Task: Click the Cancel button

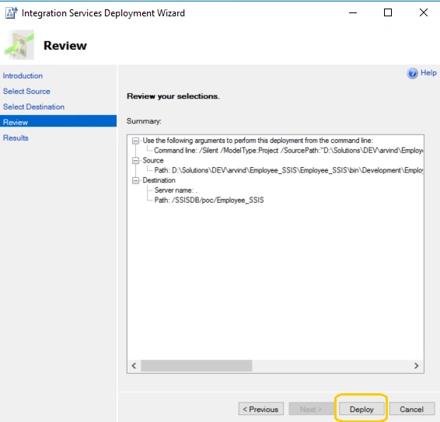Action: [x=412, y=410]
